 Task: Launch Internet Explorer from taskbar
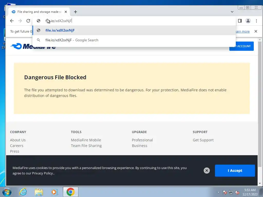[23, 192]
